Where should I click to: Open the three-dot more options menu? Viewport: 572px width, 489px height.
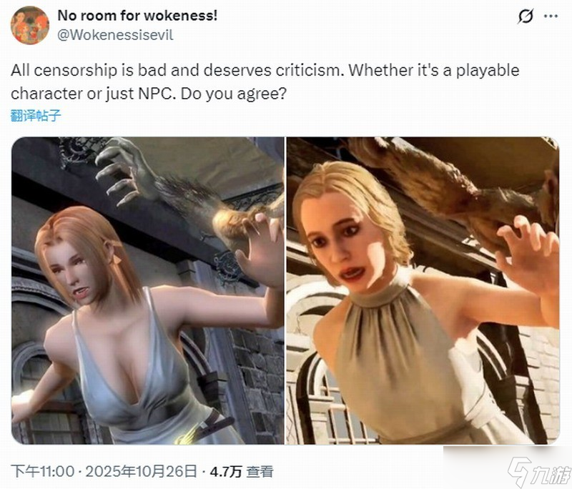[x=551, y=16]
